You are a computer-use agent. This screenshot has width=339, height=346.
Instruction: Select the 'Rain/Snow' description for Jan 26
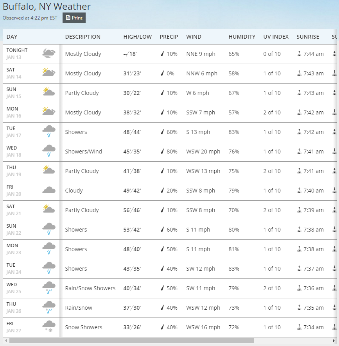pos(79,308)
